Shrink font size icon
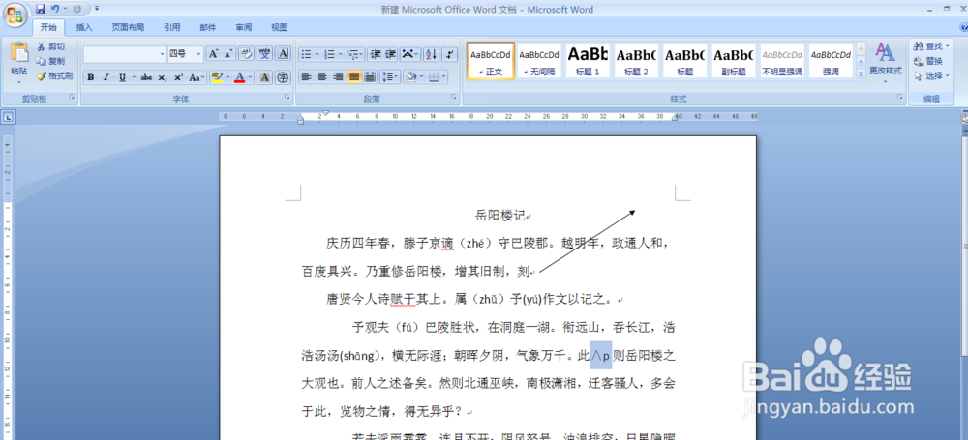968x440 pixels. tap(227, 54)
